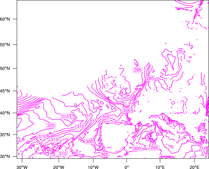Pick the 35°N latitude axis label
The image size is (209, 169).
pos(5,135)
